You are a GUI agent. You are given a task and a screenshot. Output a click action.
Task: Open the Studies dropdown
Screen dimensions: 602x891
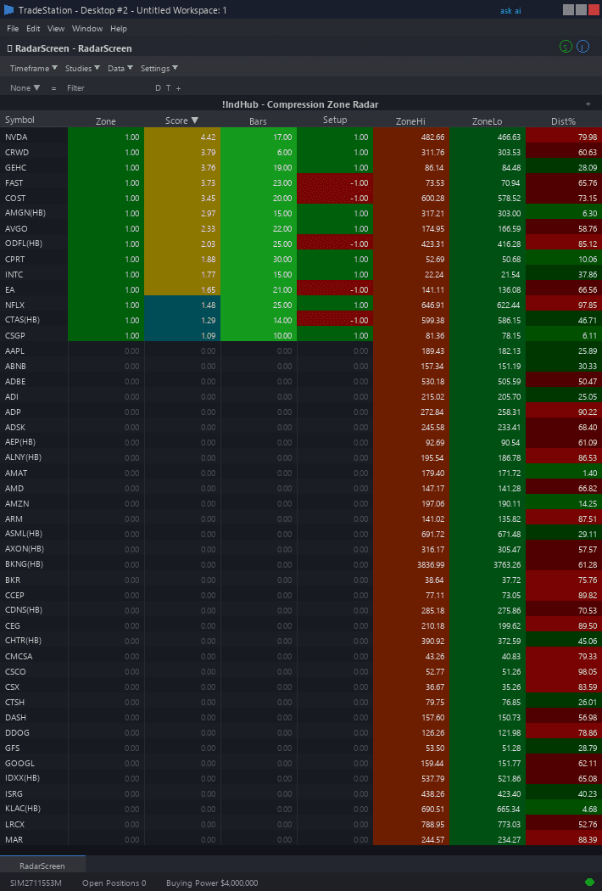tap(82, 68)
